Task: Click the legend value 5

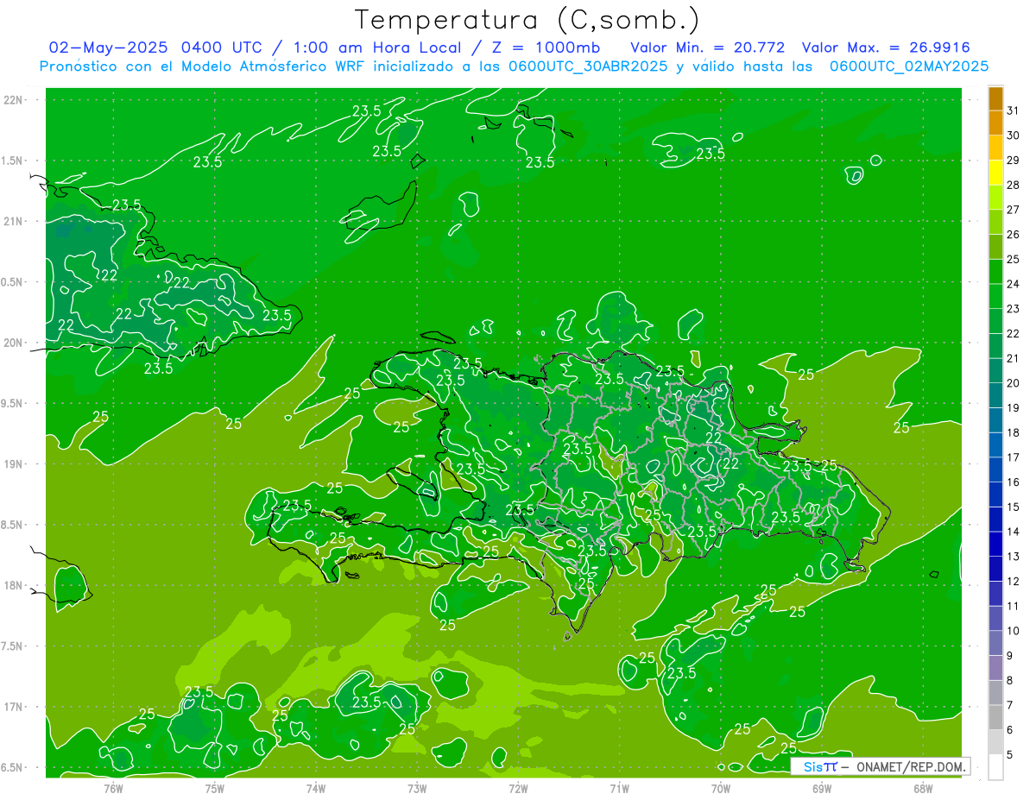Action: click(1010, 755)
